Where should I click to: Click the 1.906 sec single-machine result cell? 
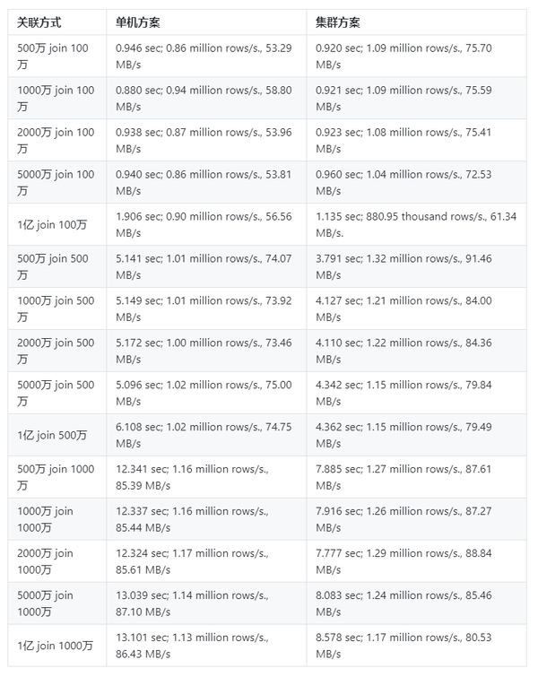coord(204,224)
